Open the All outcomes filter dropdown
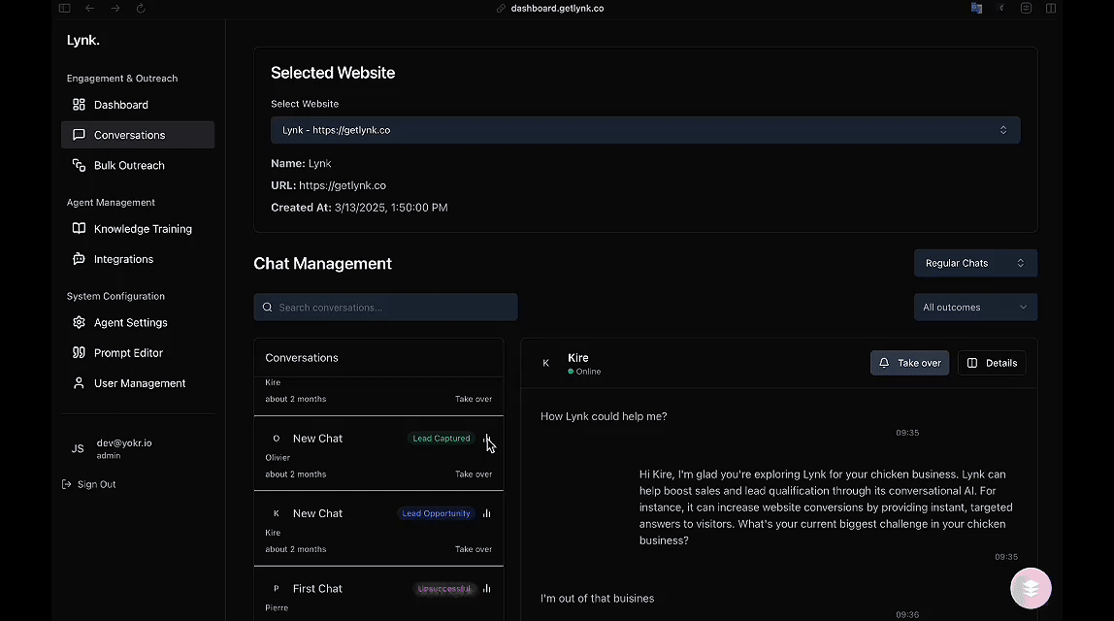Image resolution: width=1114 pixels, height=621 pixels. 974,307
